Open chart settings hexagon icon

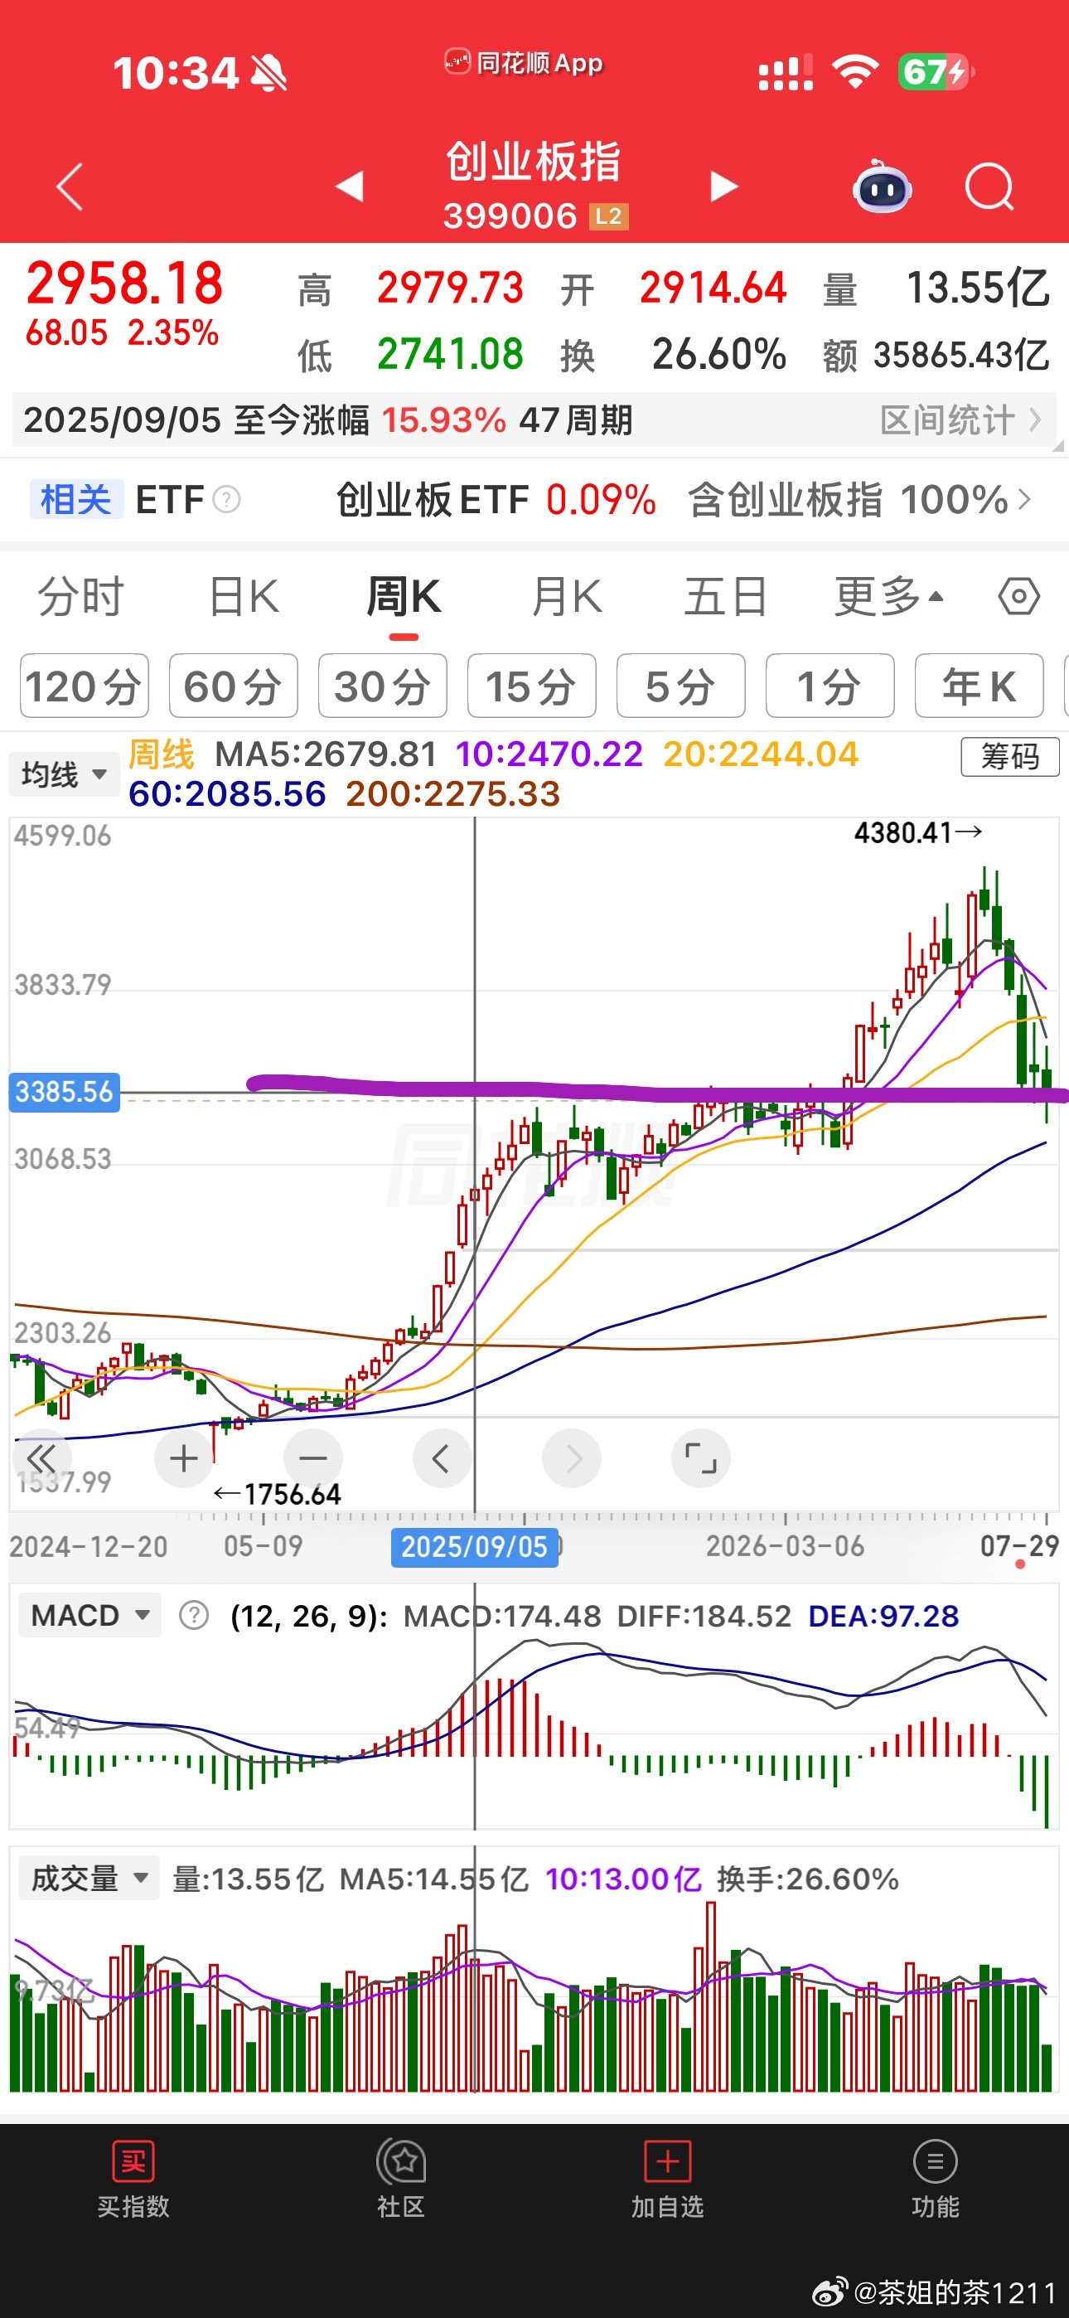click(1018, 597)
